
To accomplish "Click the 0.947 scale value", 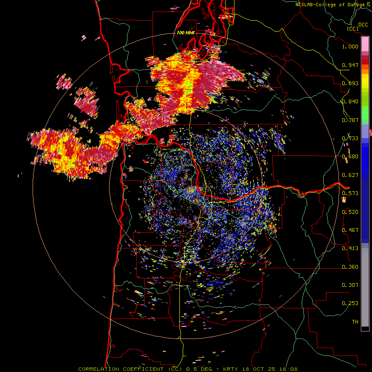I will [350, 65].
